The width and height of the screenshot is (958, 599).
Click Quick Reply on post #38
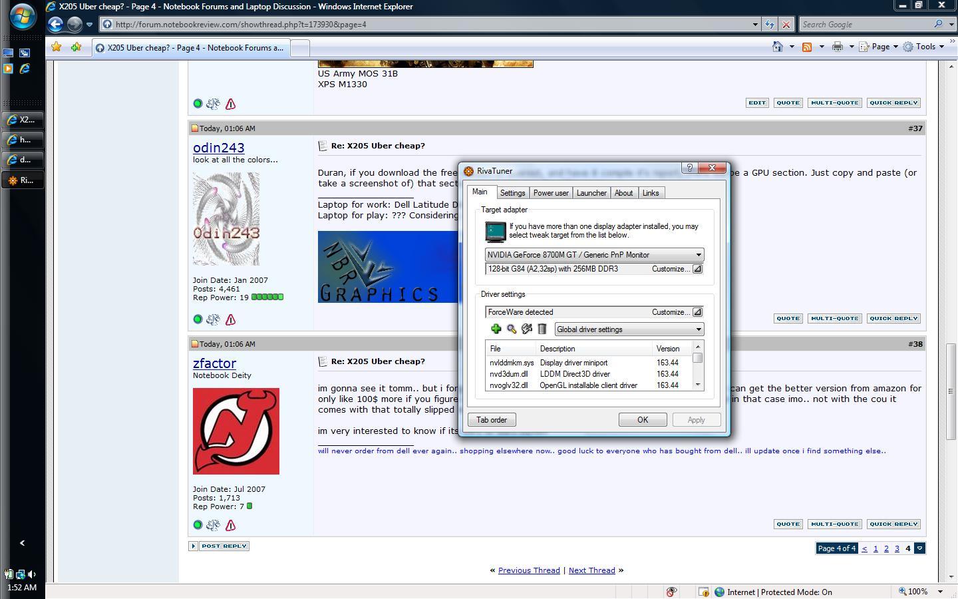893,524
